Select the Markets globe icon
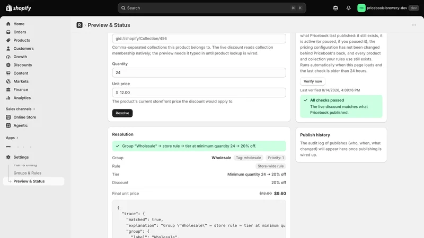Screen dimensions: 424x238 [x=8, y=81]
